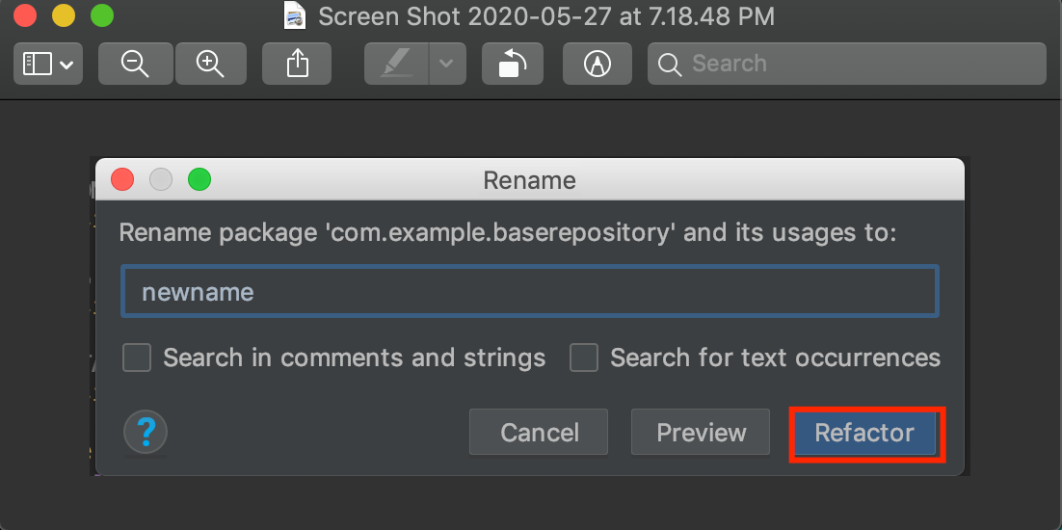Click the zoom in magnifier icon
This screenshot has width=1062, height=530.
pos(211,64)
